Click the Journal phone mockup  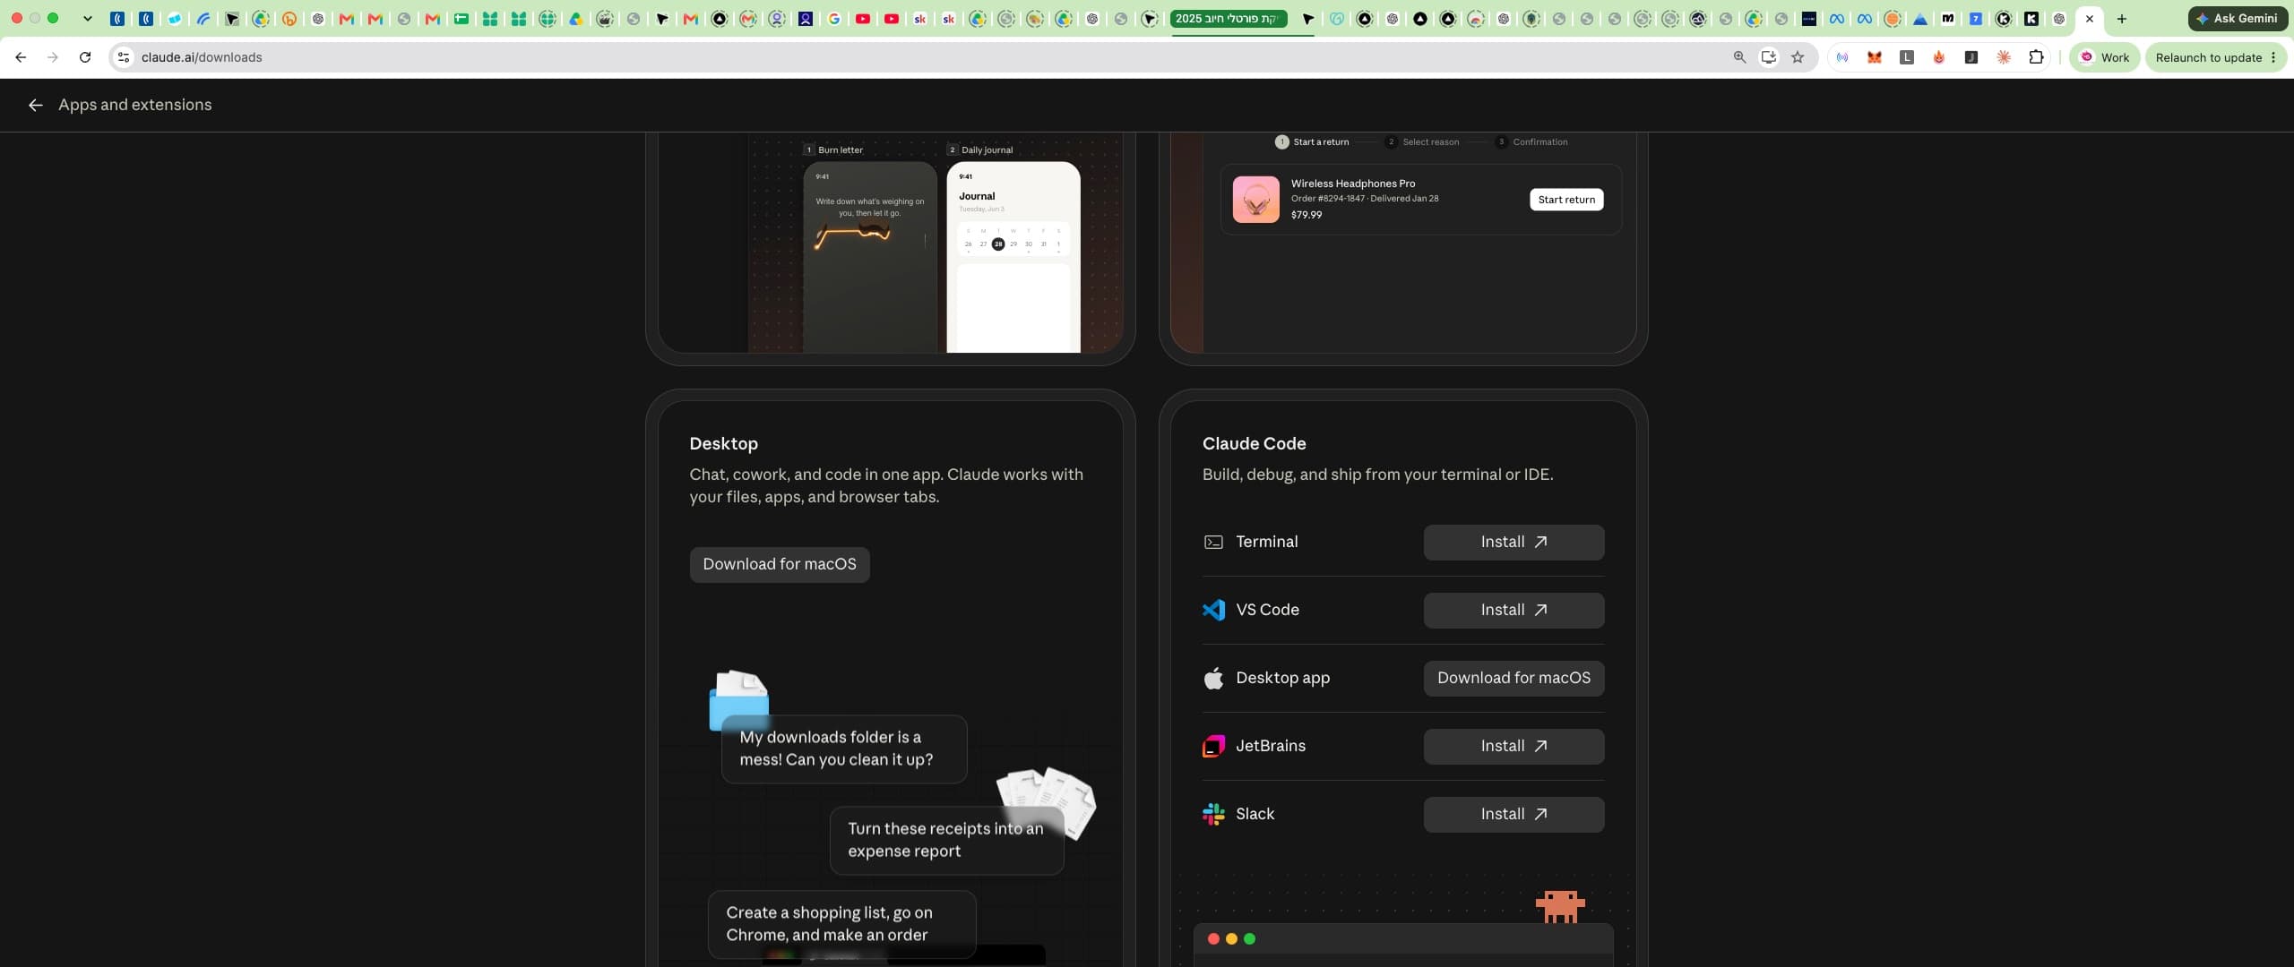click(x=1013, y=257)
